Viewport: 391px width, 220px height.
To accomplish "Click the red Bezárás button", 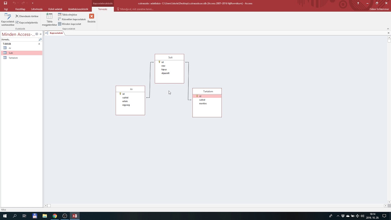I will [92, 18].
